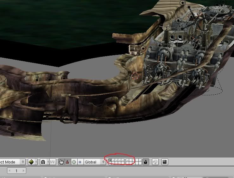Toggle move object centers only button
The width and height of the screenshot is (234, 178).
[53, 162]
